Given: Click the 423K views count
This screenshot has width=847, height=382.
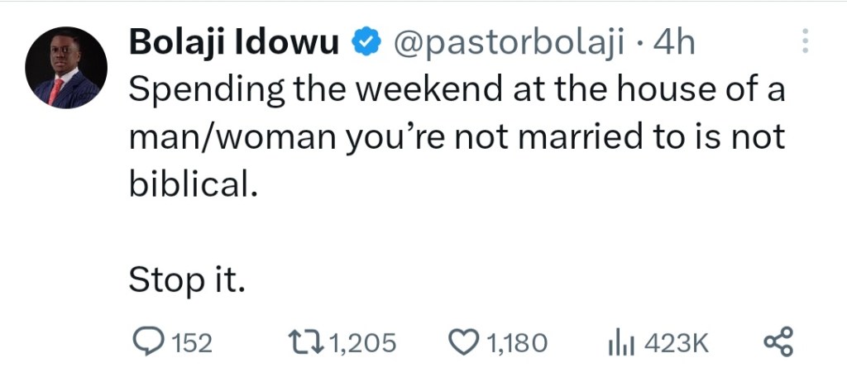Looking at the screenshot, I should [x=676, y=341].
